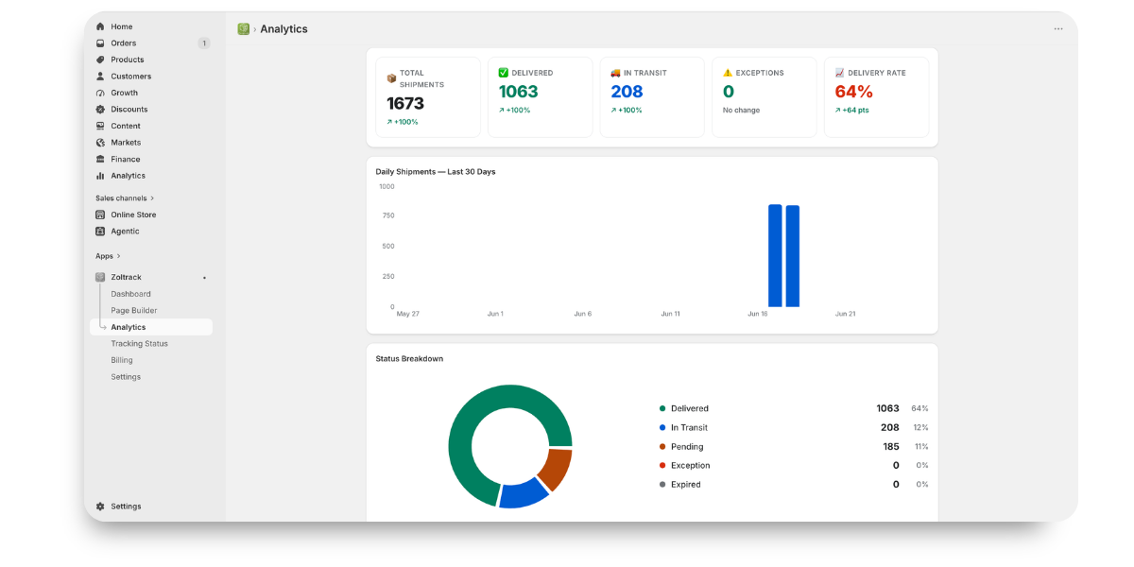Click the Pending count 185
The height and width of the screenshot is (567, 1134).
(891, 446)
